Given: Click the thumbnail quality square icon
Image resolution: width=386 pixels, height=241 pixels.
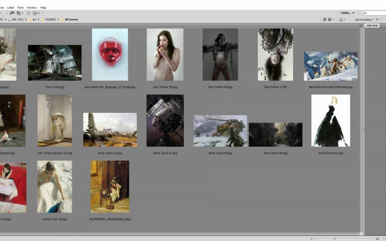Looking at the screenshot, I should point(325,20).
